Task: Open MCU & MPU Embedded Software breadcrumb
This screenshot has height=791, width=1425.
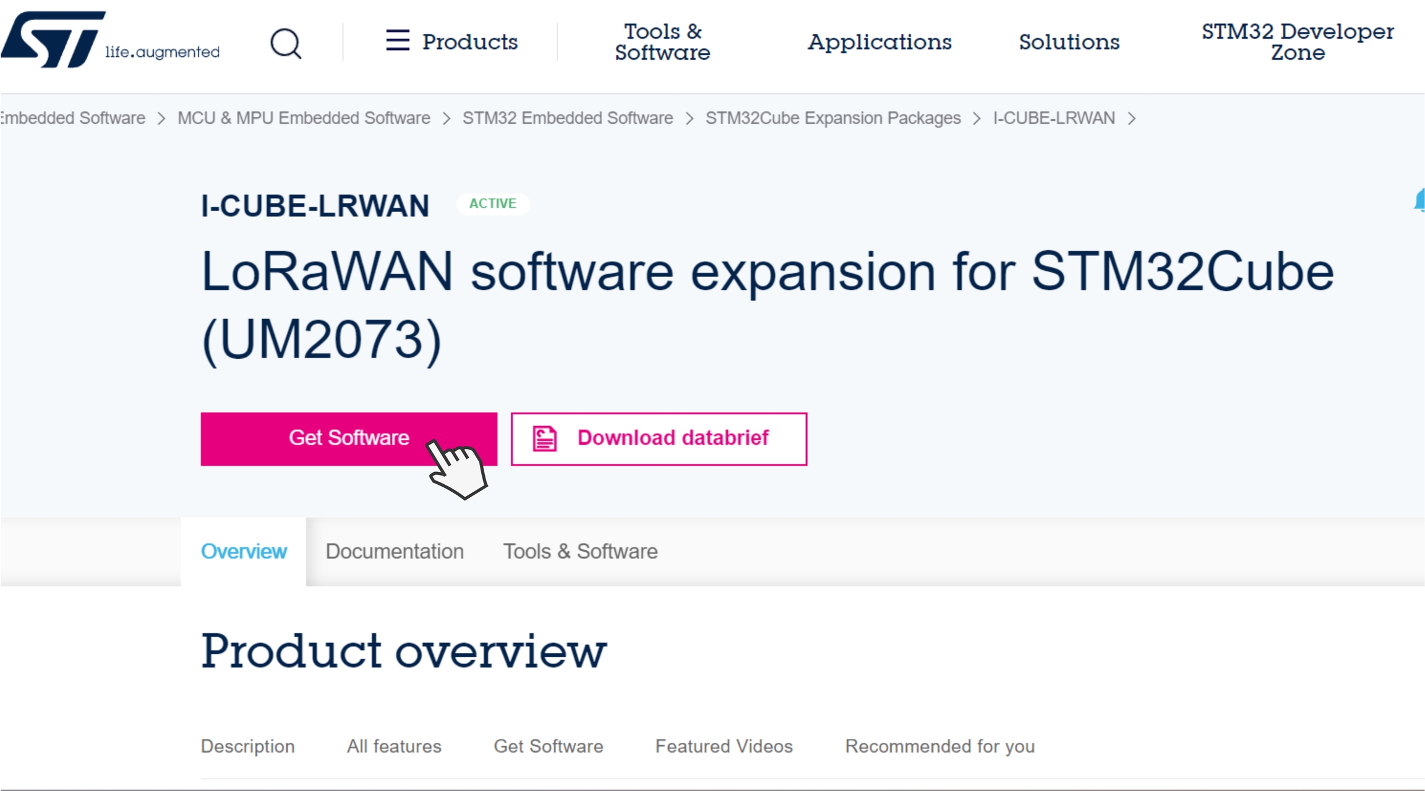Action: (x=304, y=118)
